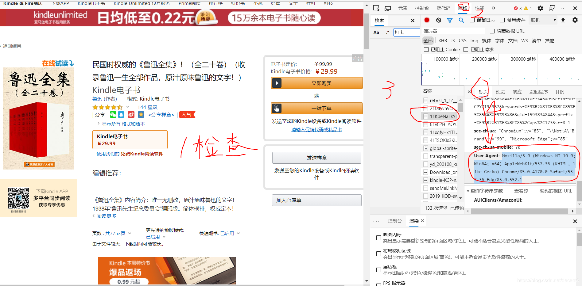Click the 立即购买 buy now button

click(316, 83)
